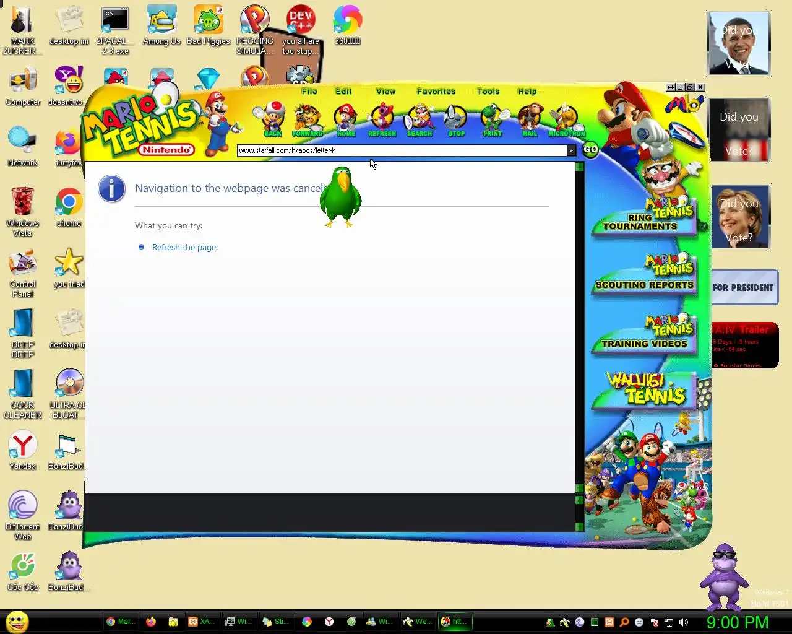Select the PEGGING SIMULA... desktop icon
This screenshot has width=792, height=634.
[254, 30]
